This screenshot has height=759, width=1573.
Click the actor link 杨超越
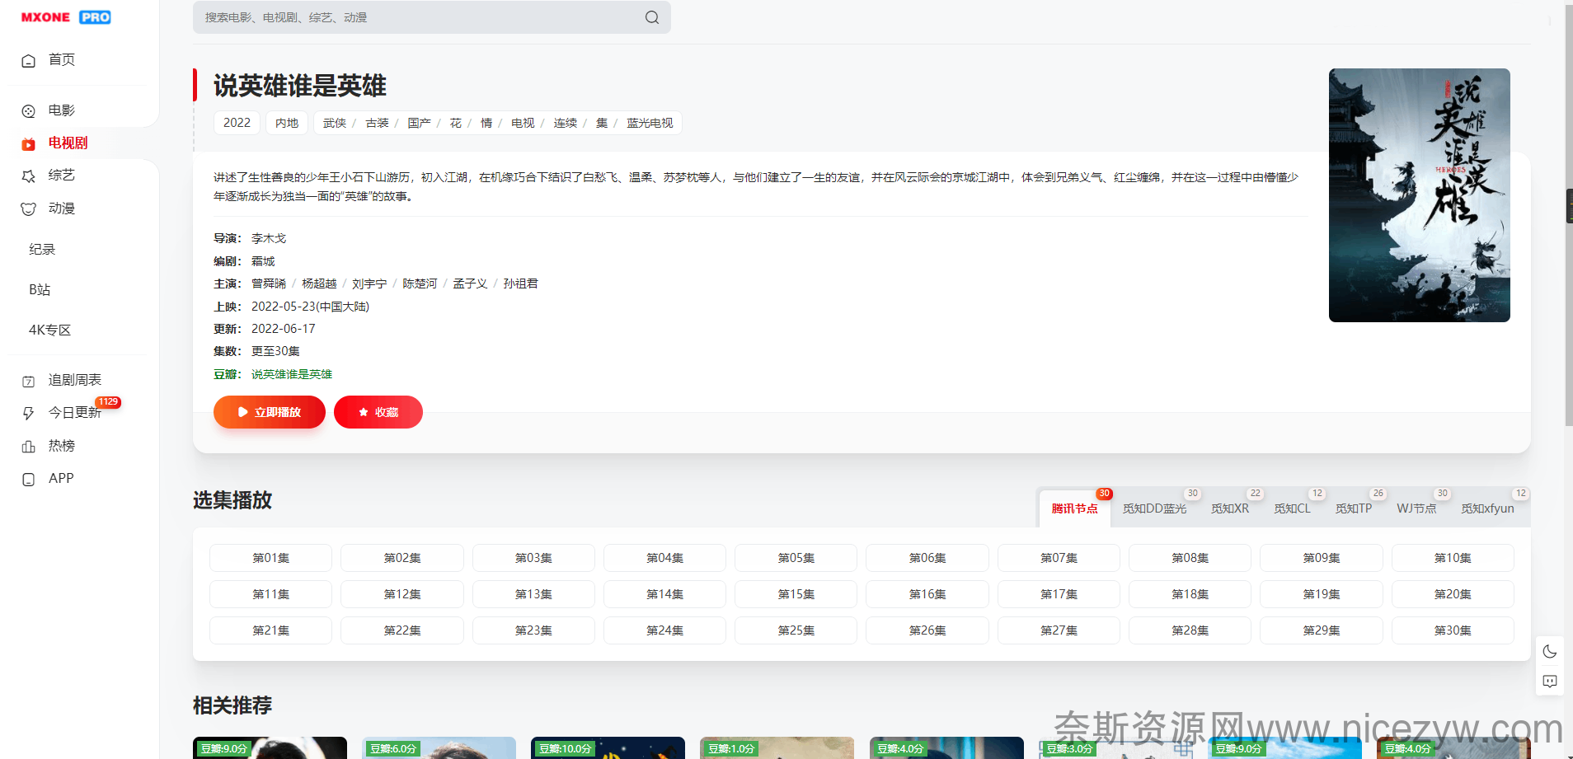tap(319, 283)
